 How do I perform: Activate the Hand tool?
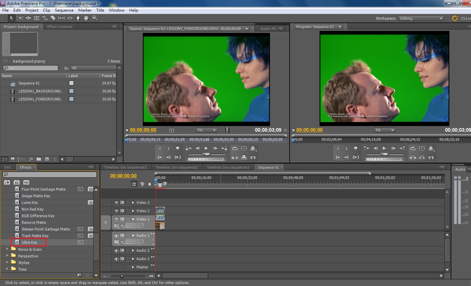(x=86, y=18)
